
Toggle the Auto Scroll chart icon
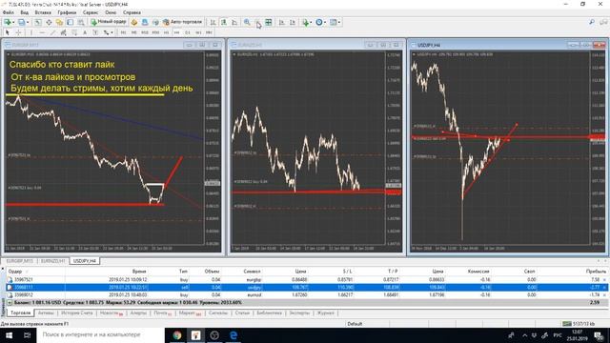(x=282, y=22)
